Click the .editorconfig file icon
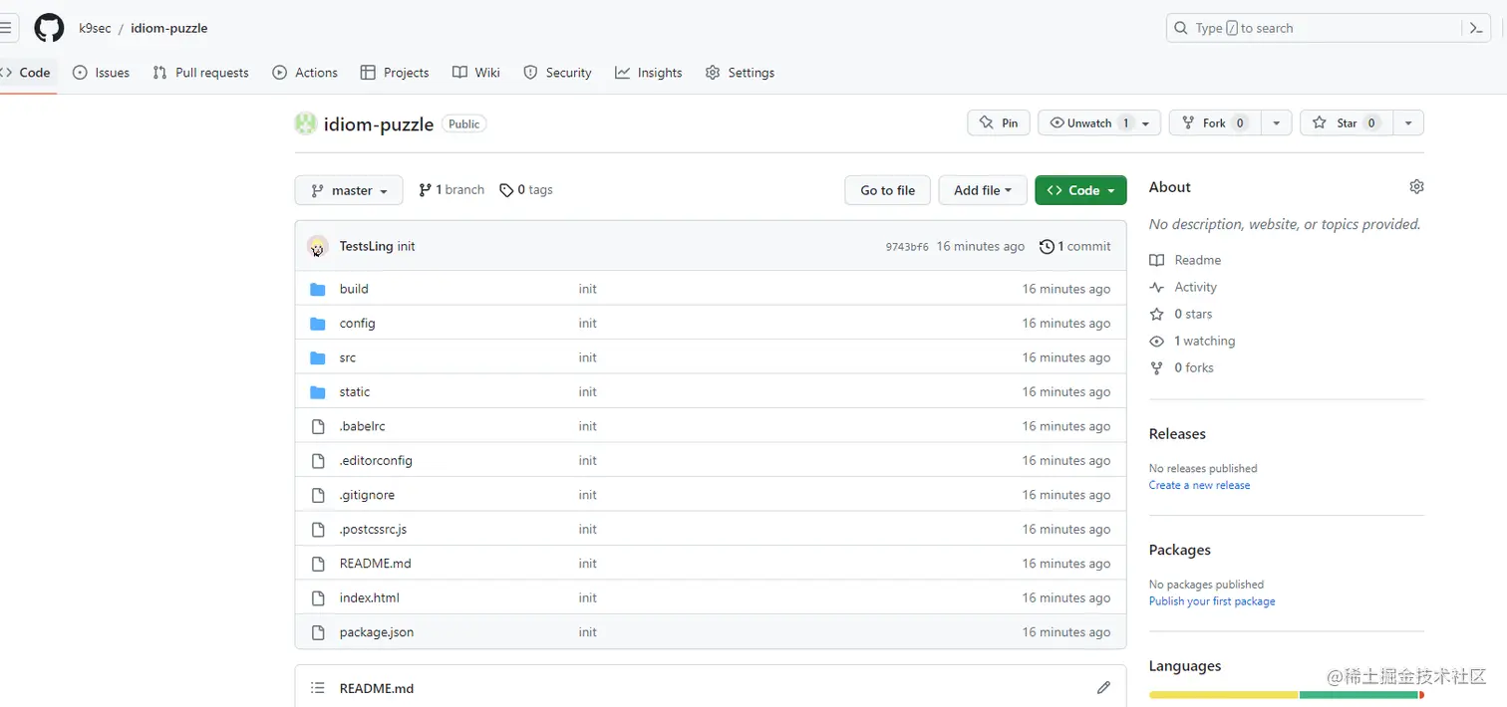This screenshot has width=1507, height=707. click(318, 461)
